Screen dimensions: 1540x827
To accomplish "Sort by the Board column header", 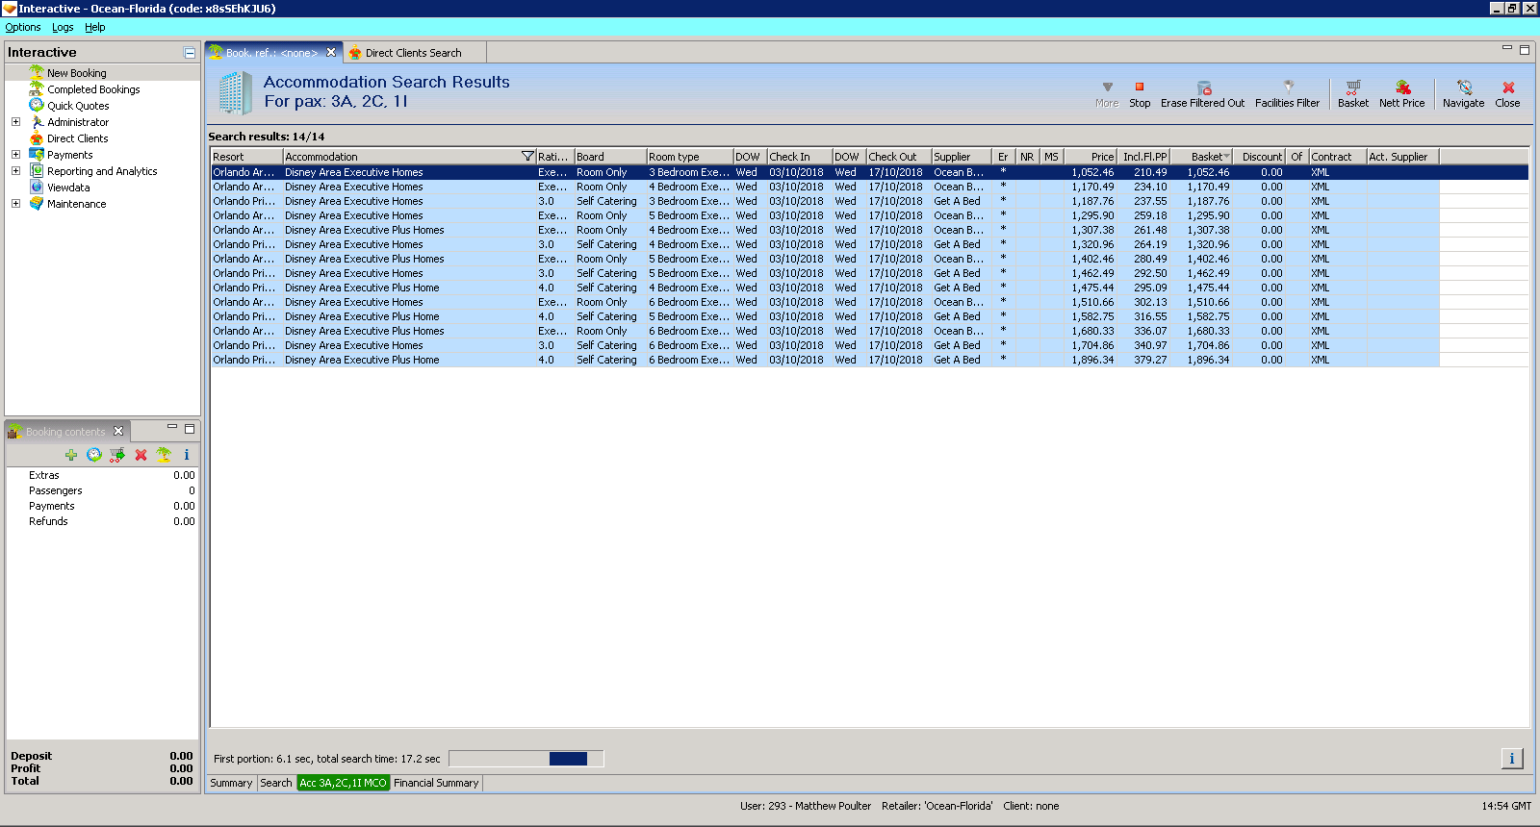I will tap(610, 157).
